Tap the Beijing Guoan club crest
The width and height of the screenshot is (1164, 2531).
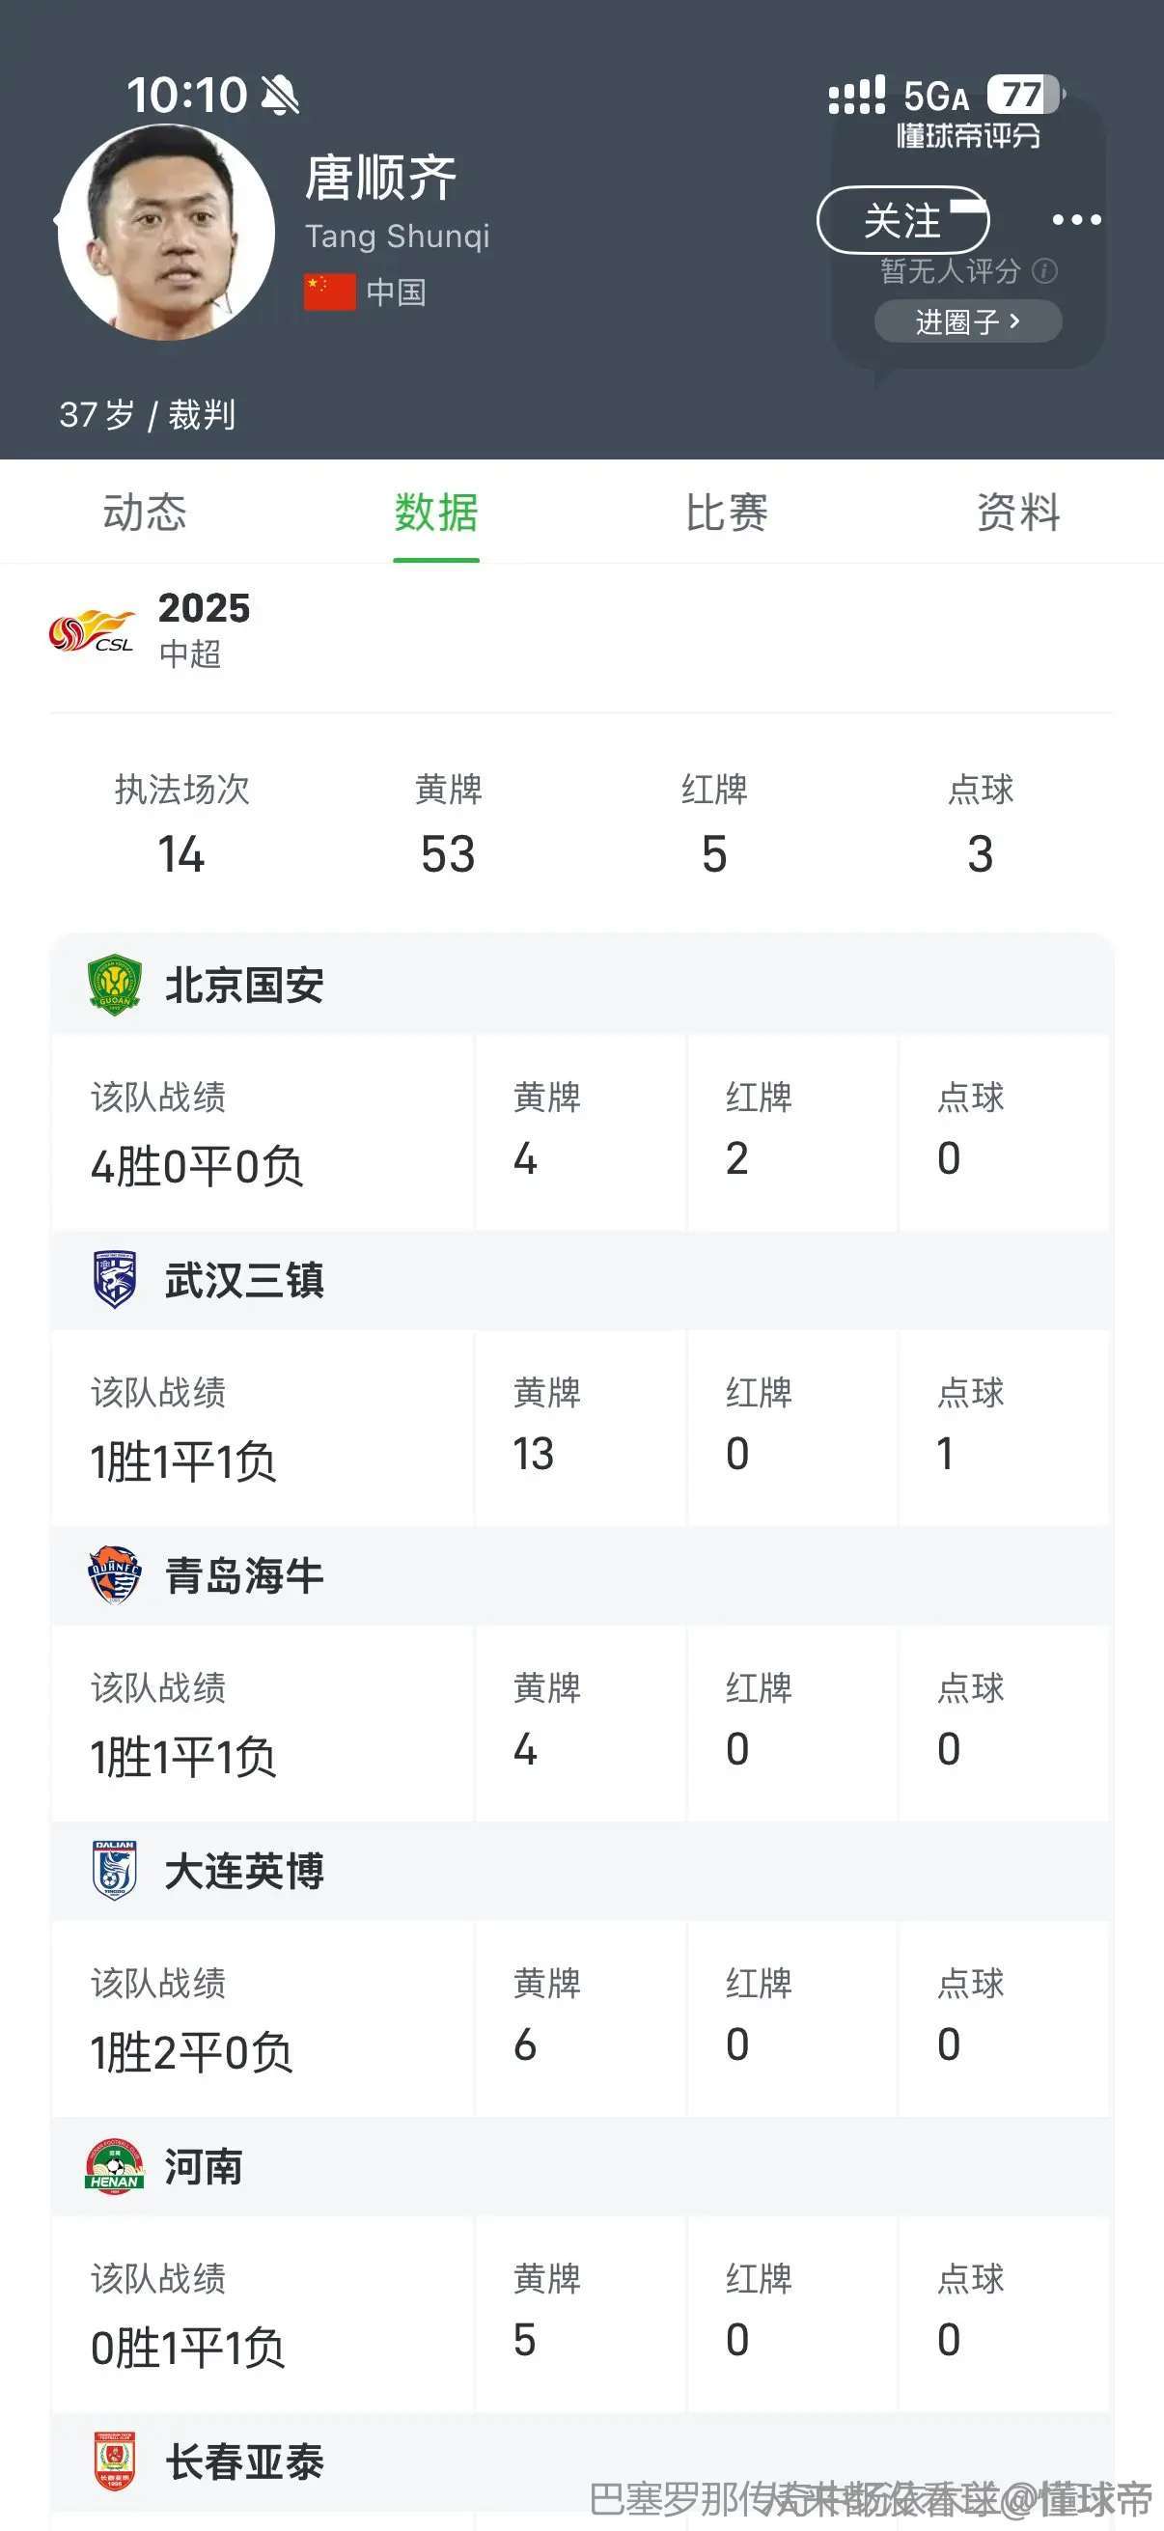(x=115, y=985)
